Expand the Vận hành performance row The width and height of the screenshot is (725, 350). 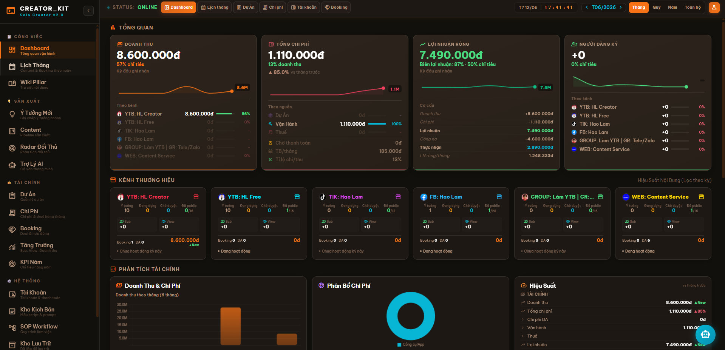(613, 328)
